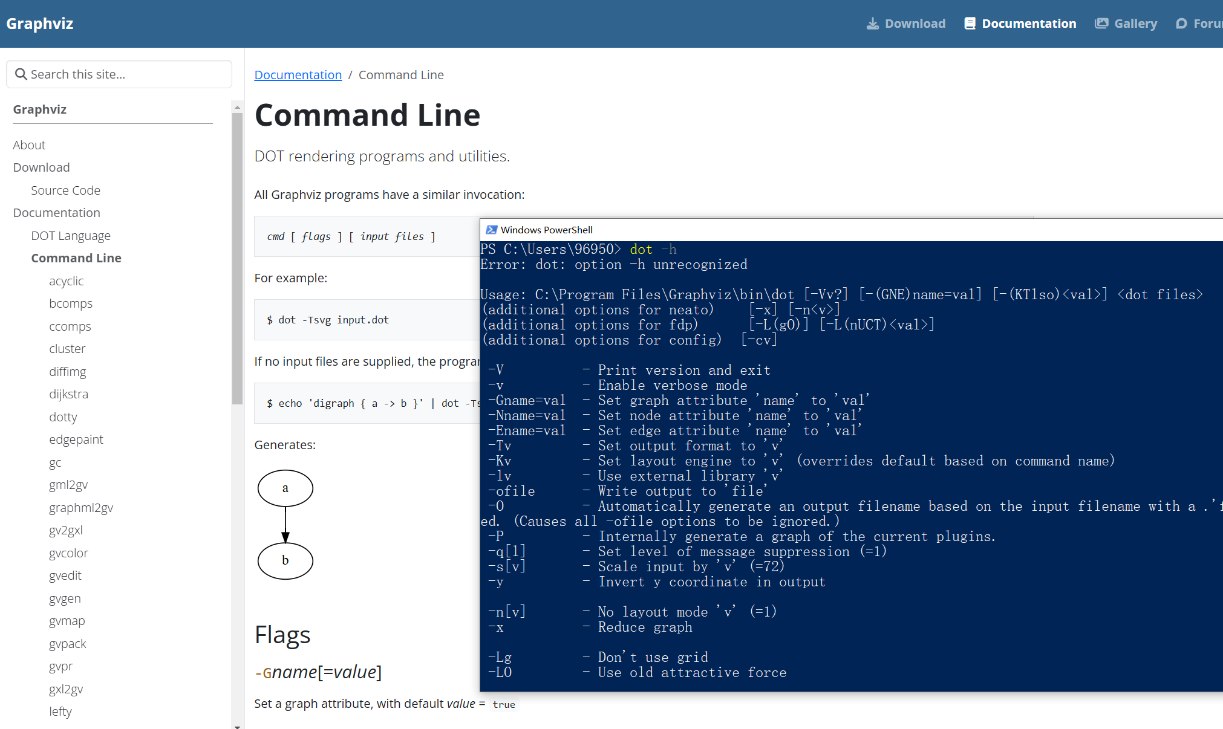Focus the Search this site field

(127, 74)
